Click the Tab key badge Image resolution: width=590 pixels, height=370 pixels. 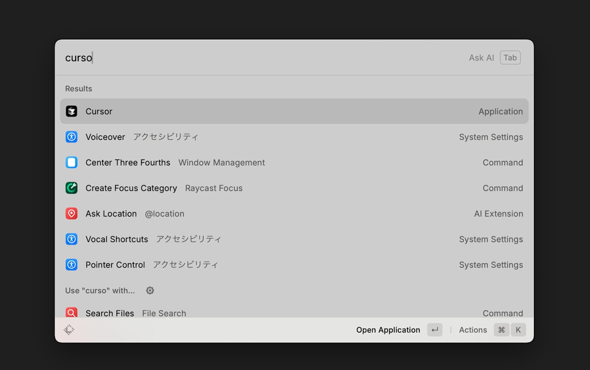click(x=510, y=58)
